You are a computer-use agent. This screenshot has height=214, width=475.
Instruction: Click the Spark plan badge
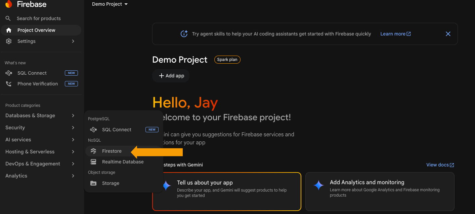click(227, 60)
